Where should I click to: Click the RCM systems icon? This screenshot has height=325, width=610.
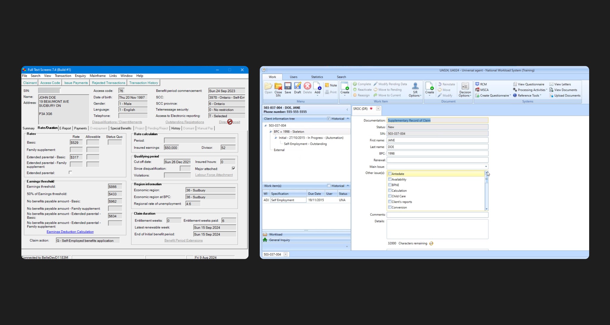(477, 84)
